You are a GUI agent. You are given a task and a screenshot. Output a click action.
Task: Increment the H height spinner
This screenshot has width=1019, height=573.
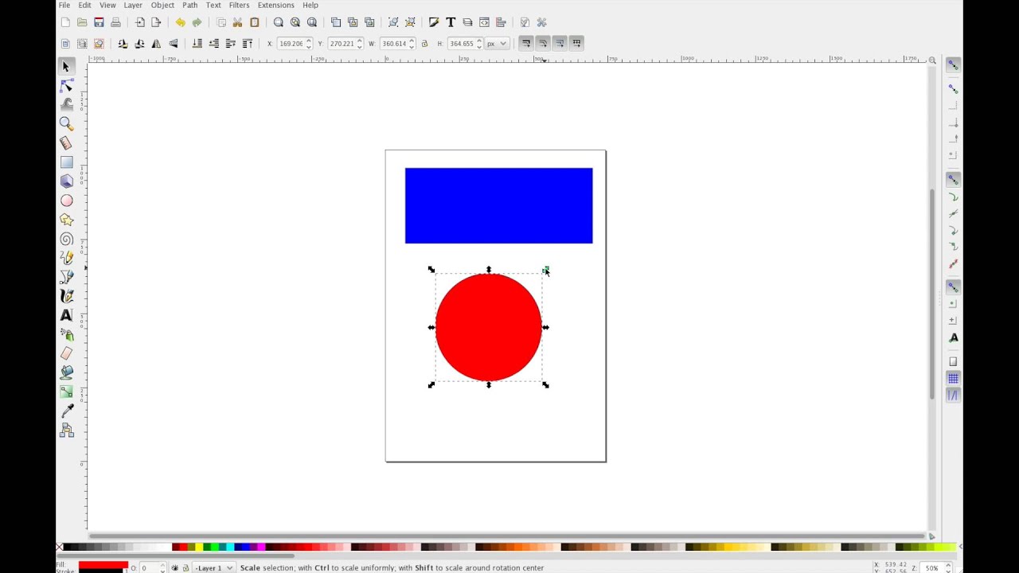point(479,41)
